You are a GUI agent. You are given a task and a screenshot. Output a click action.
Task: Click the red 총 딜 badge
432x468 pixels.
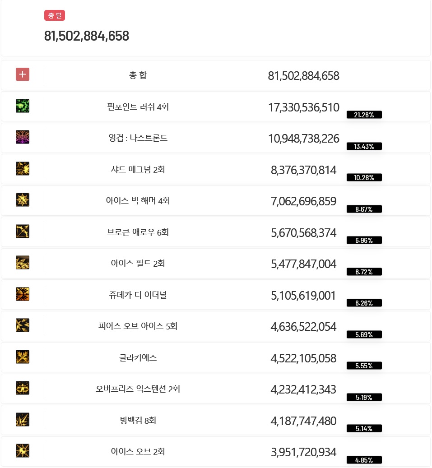(55, 15)
